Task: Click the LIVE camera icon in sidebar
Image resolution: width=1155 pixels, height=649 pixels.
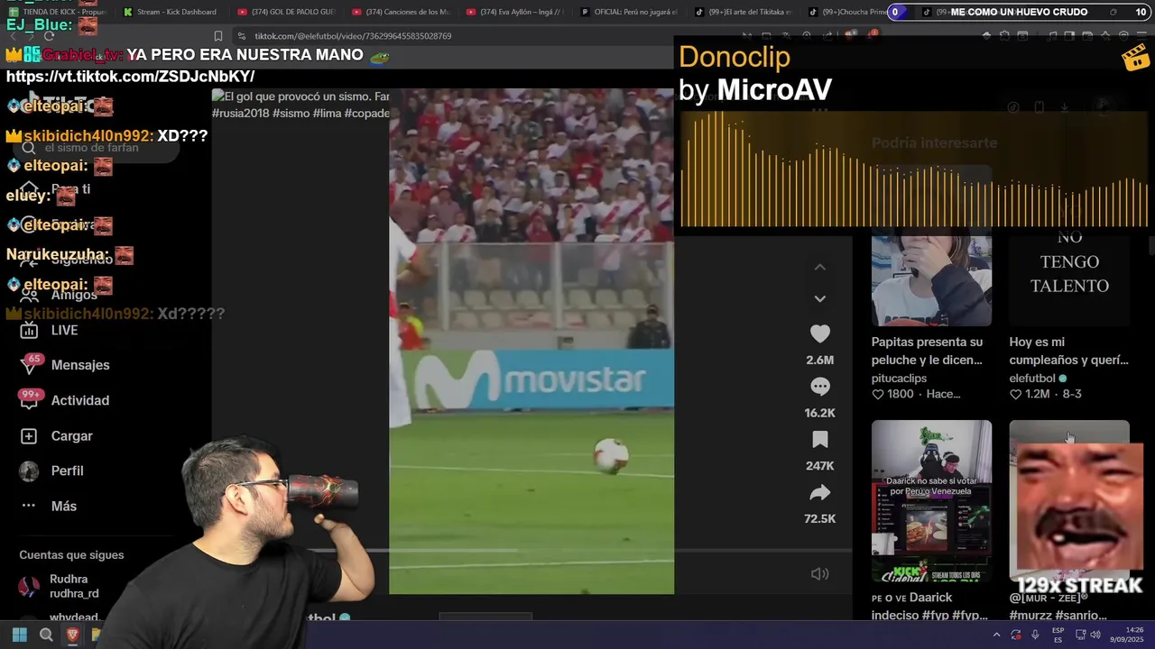Action: tap(29, 330)
